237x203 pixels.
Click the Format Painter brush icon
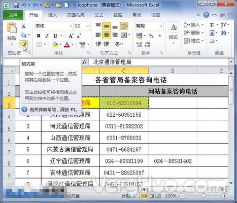pos(23,44)
